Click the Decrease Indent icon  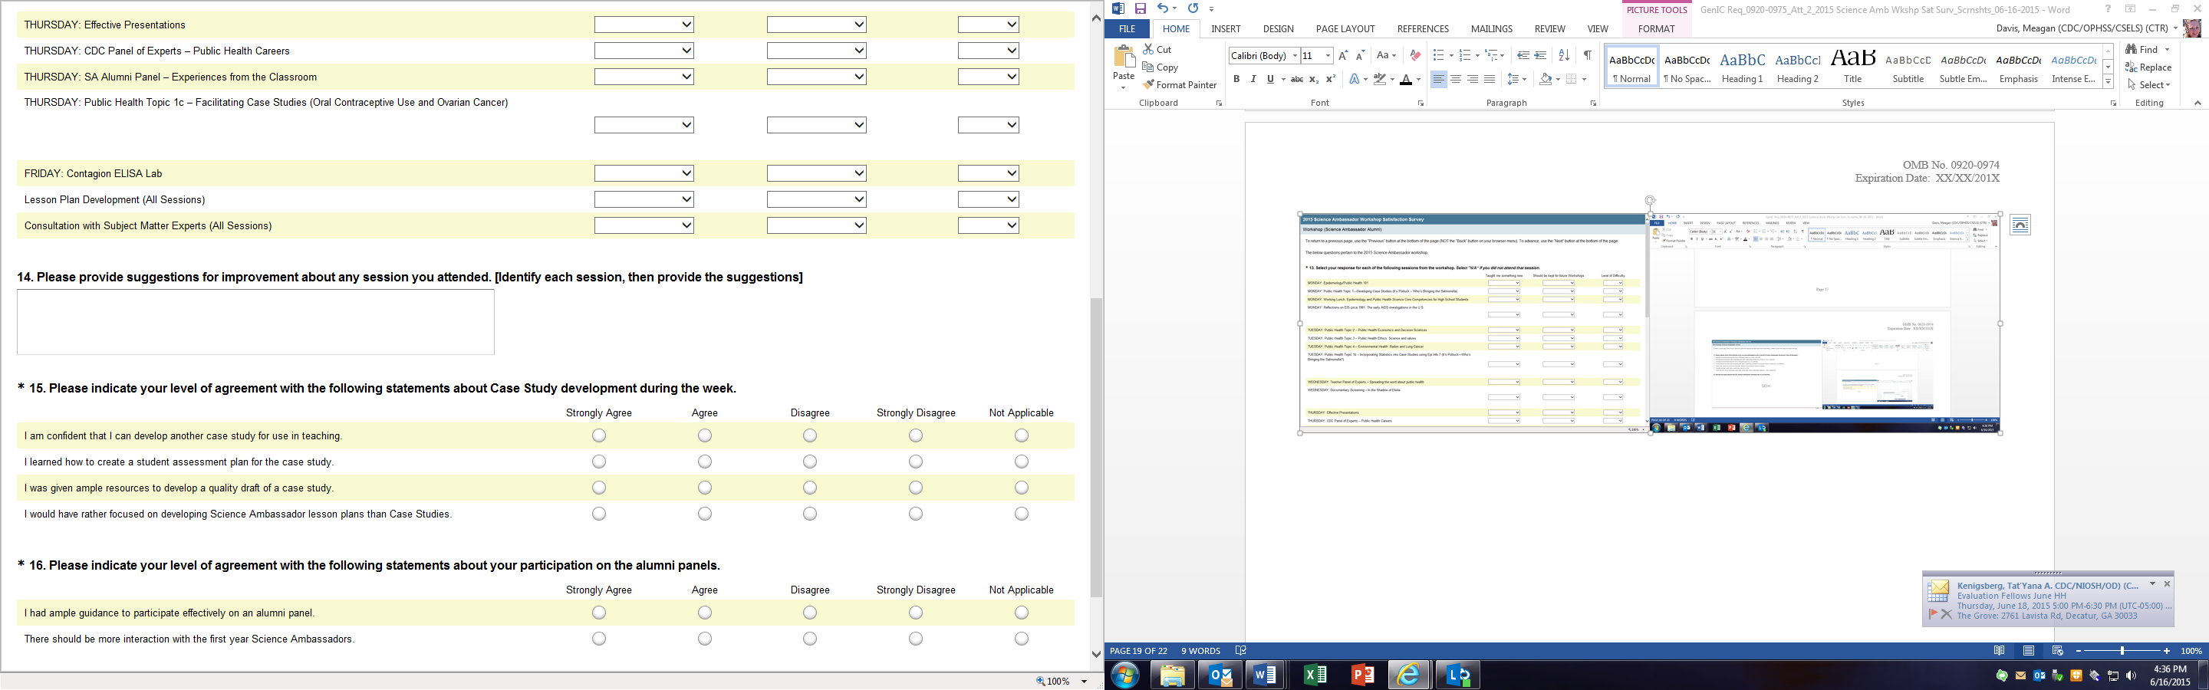coord(1523,56)
